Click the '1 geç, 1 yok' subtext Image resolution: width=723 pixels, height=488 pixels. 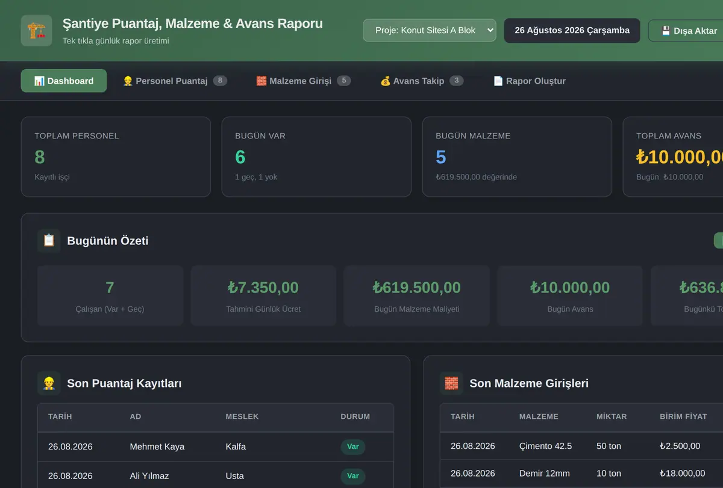coord(256,177)
